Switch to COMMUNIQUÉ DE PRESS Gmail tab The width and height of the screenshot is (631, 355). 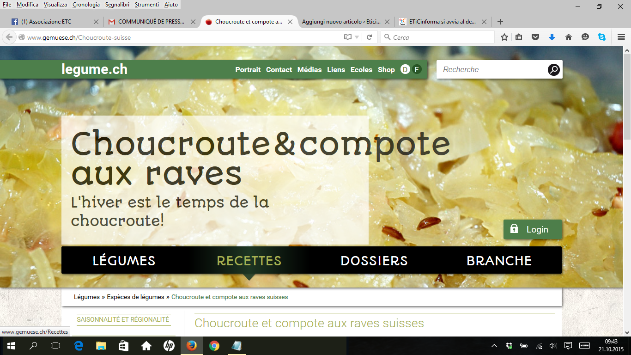pos(152,22)
